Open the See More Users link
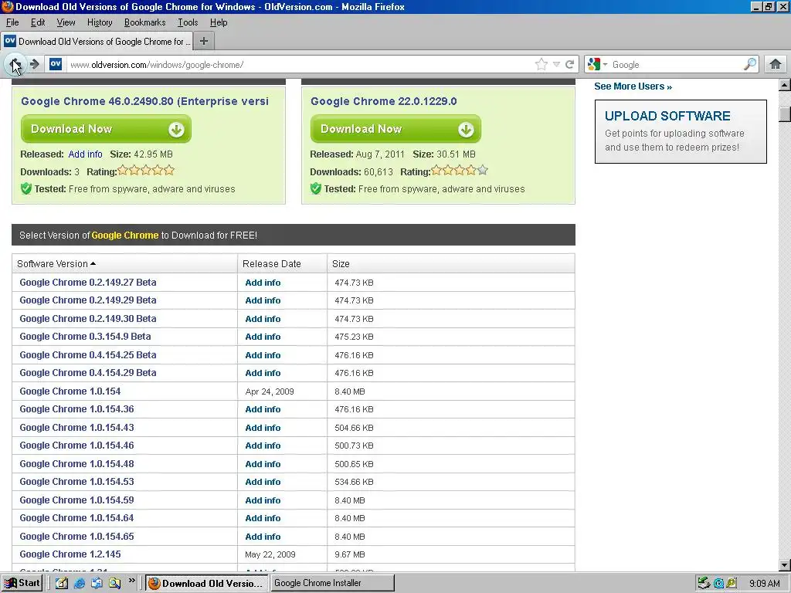Image resolution: width=791 pixels, height=593 pixels. [633, 86]
